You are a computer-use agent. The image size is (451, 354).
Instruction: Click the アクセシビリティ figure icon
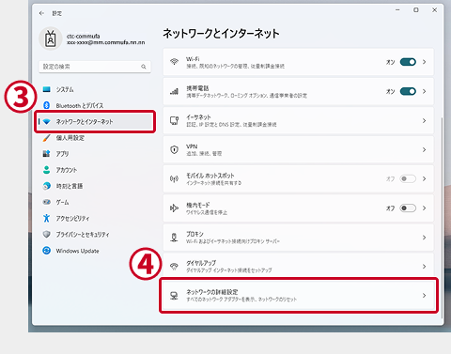(47, 218)
